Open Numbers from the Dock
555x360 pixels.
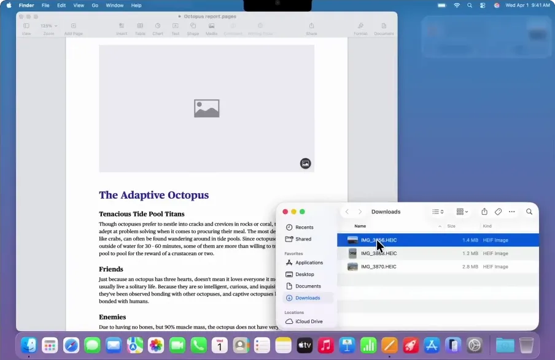(x=368, y=345)
